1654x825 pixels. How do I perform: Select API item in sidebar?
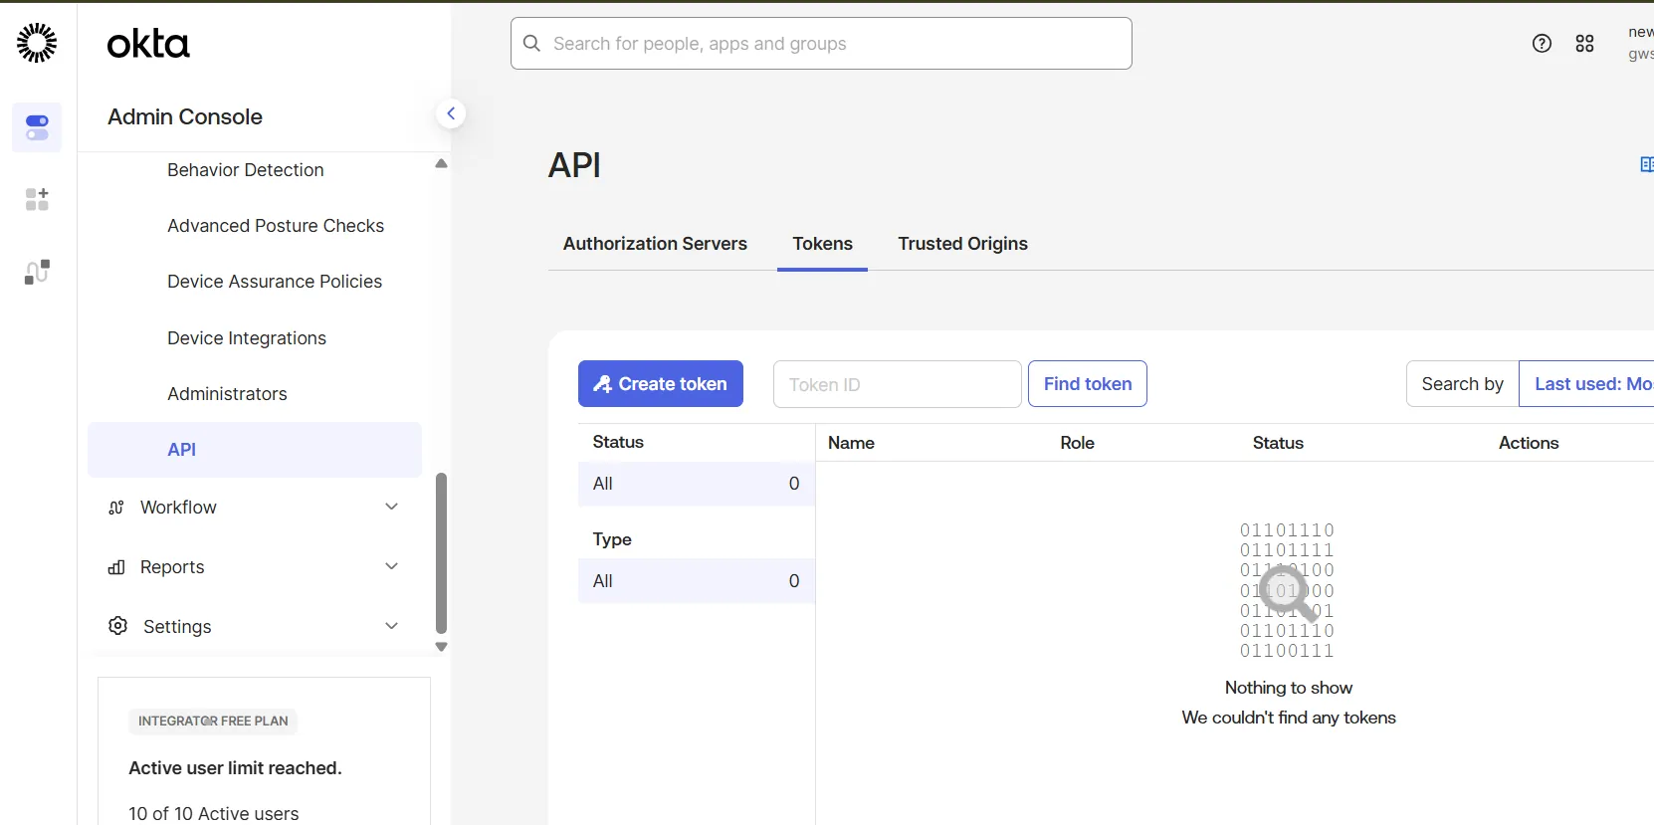click(x=255, y=450)
